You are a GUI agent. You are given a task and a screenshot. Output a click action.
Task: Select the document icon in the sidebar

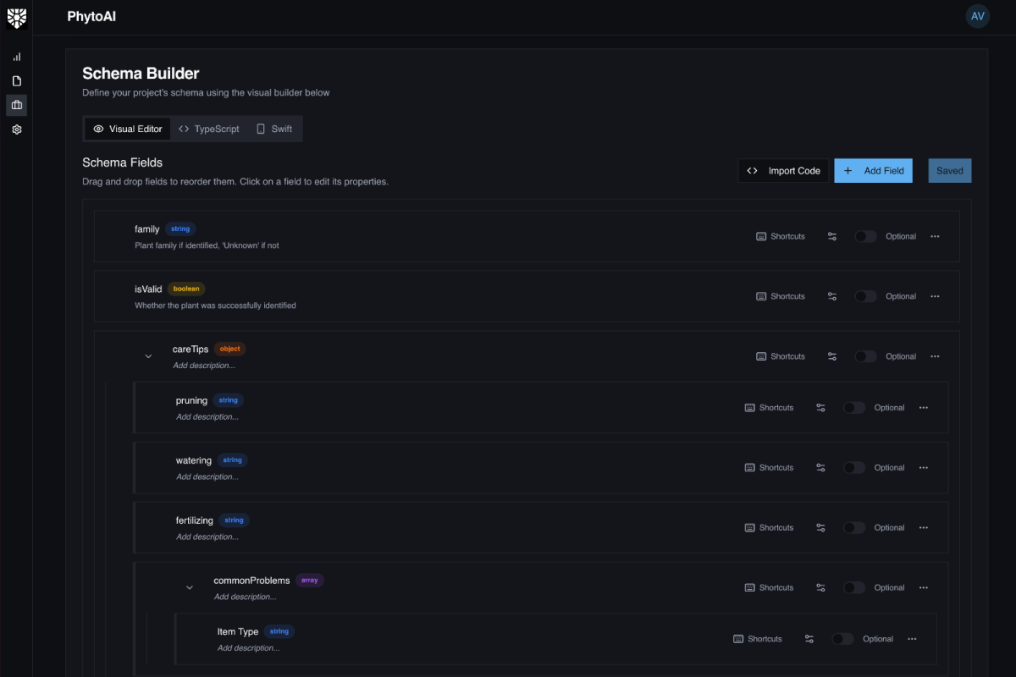coord(16,80)
